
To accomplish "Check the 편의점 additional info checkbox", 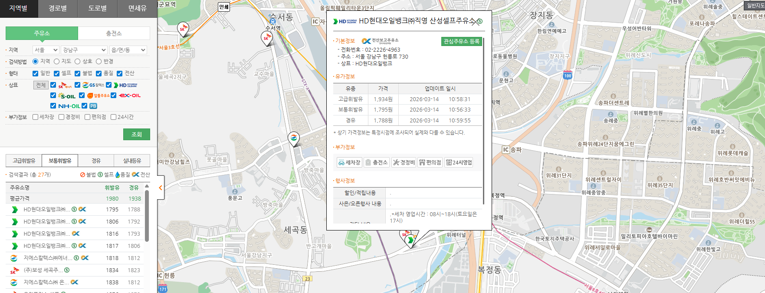I will tap(87, 117).
